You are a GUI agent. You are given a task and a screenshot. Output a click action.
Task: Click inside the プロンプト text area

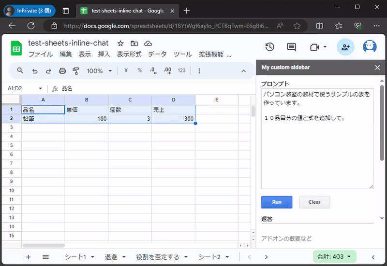tap(317, 139)
